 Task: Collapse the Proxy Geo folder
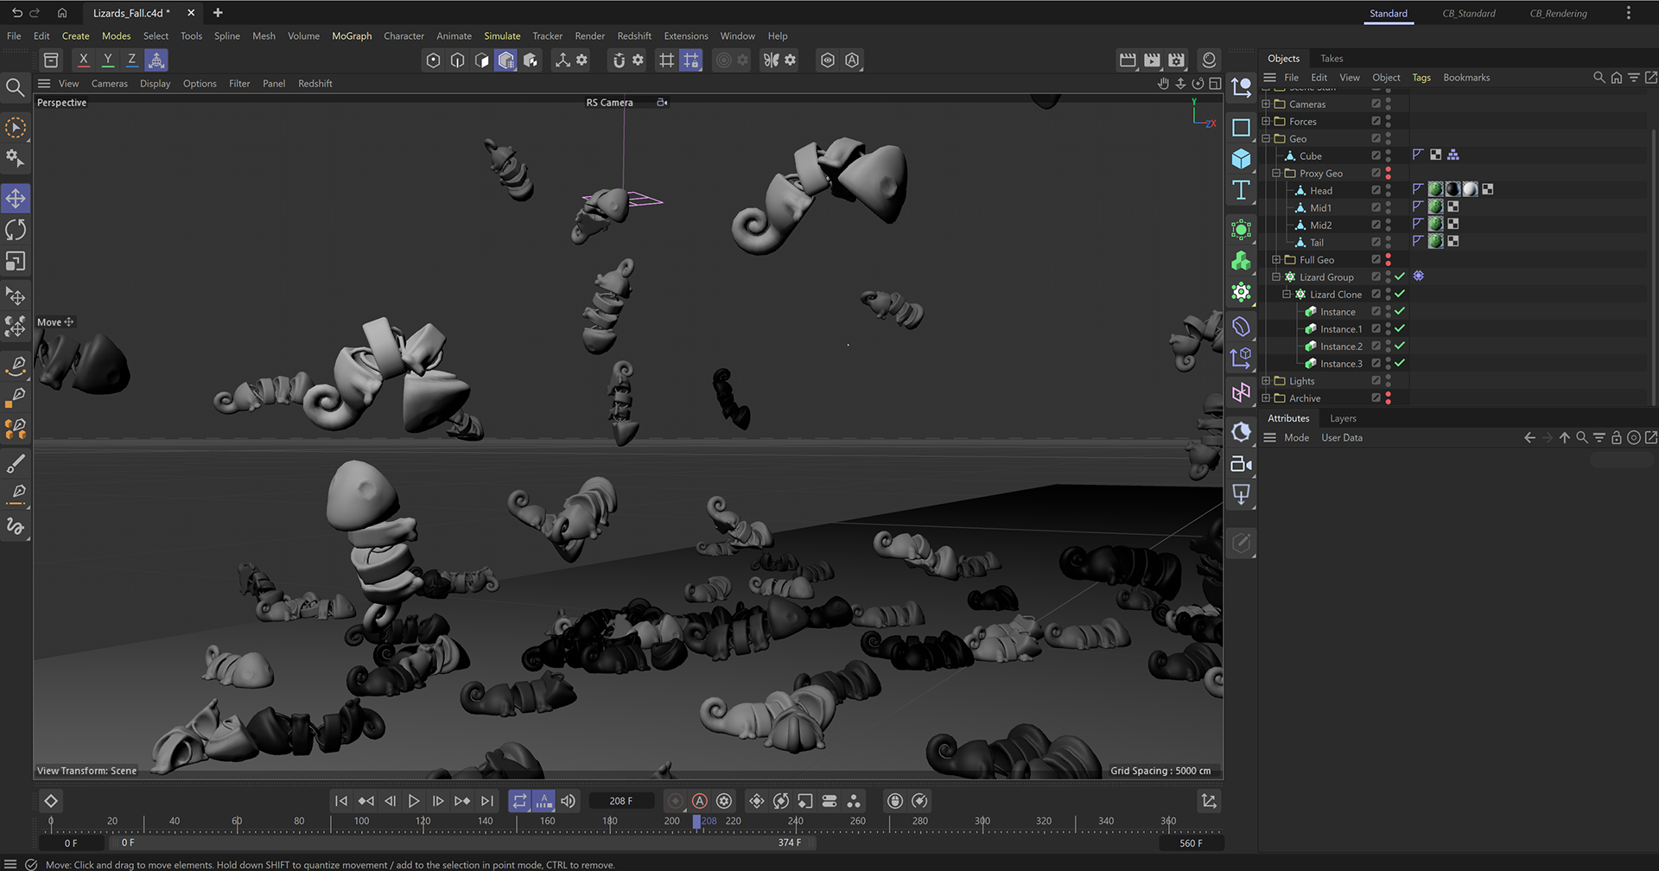[x=1276, y=173]
